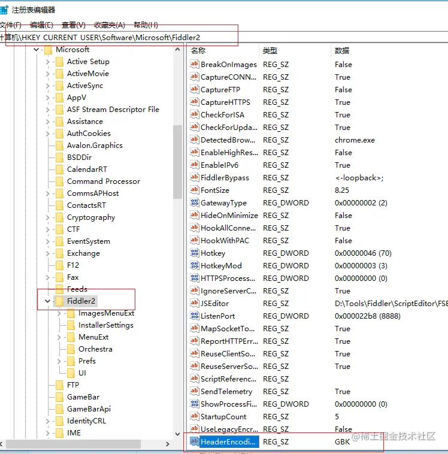Open the 编辑(E) menu
The height and width of the screenshot is (454, 448).
[41, 25]
